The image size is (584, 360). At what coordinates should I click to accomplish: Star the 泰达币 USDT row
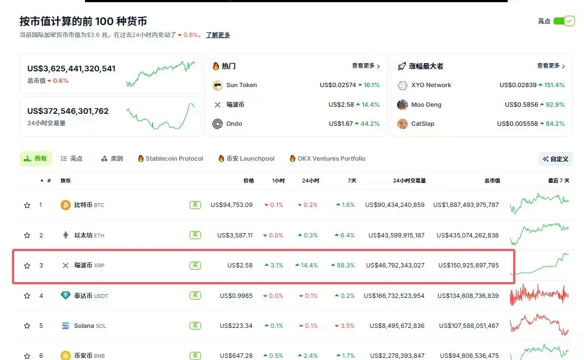pos(27,296)
